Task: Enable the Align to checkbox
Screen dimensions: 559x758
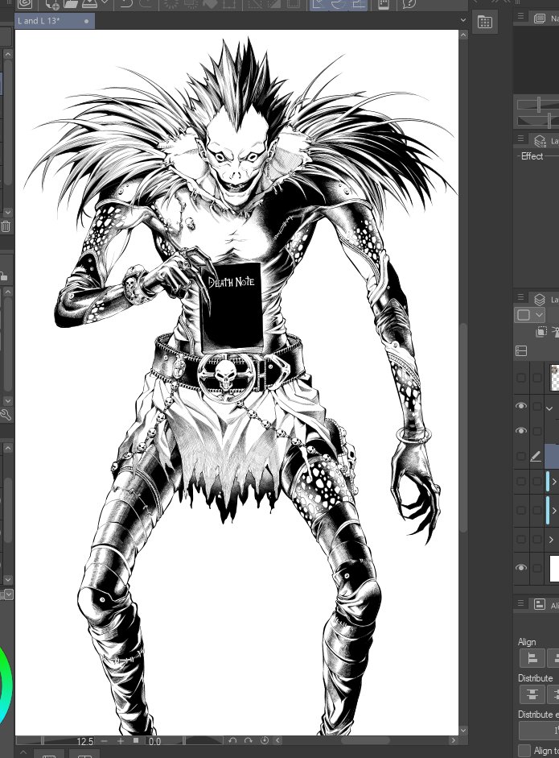Action: click(x=524, y=750)
